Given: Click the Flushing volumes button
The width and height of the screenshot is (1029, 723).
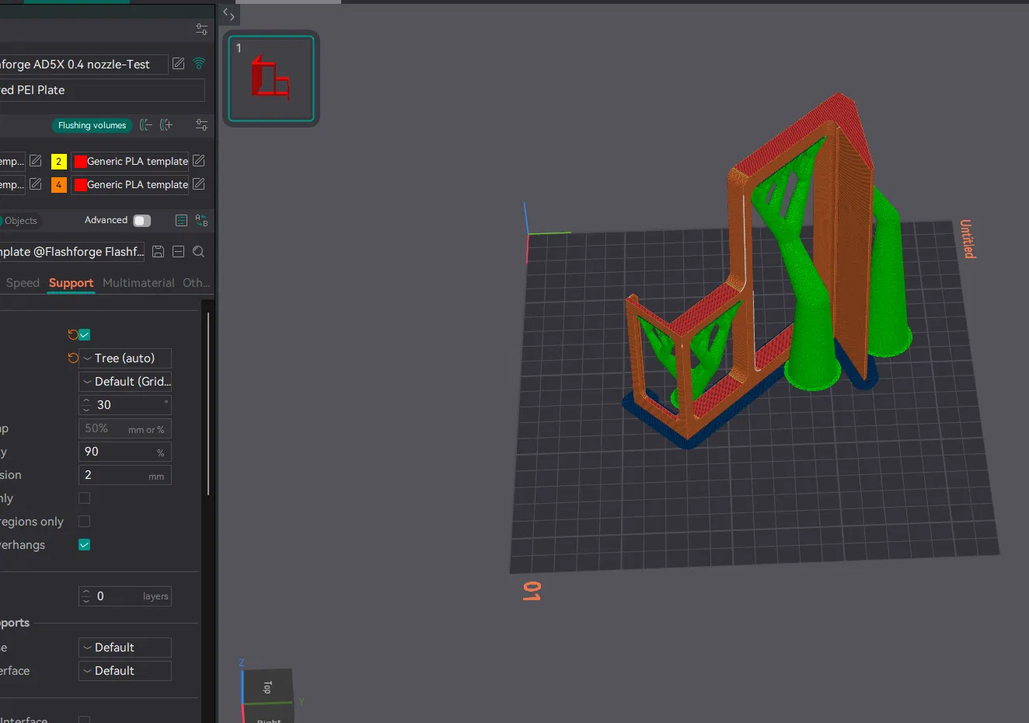Looking at the screenshot, I should point(92,125).
